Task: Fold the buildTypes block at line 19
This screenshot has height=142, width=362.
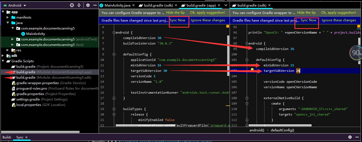Action: (x=114, y=109)
